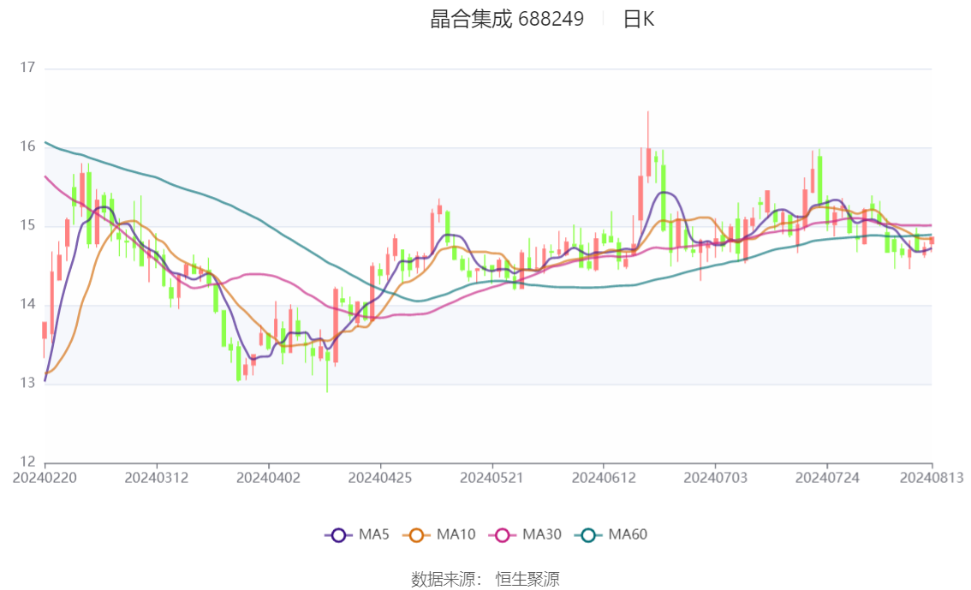Screen dimensions: 971x590
Task: Click the 20240425 x-axis date label
Action: pyautogui.click(x=380, y=478)
